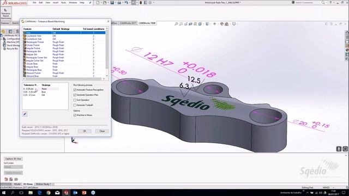Viewport: 349px width, 196px height.
Task: Click the View Settings monitor icon
Action: (234, 24)
